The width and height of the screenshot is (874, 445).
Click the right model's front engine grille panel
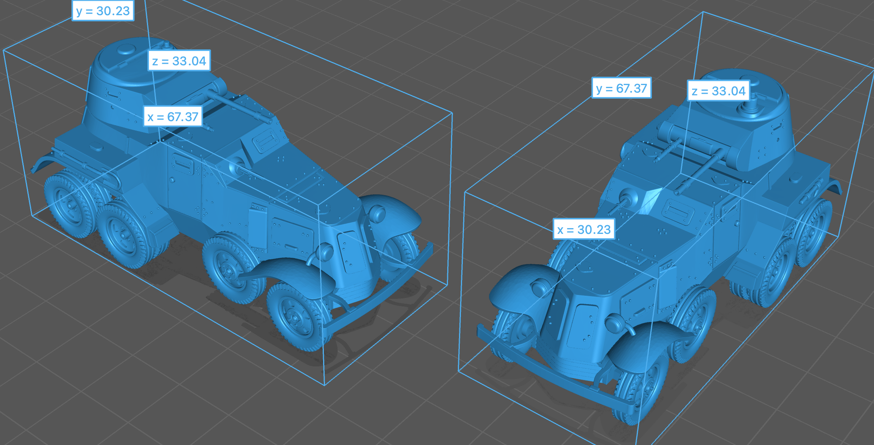(583, 327)
